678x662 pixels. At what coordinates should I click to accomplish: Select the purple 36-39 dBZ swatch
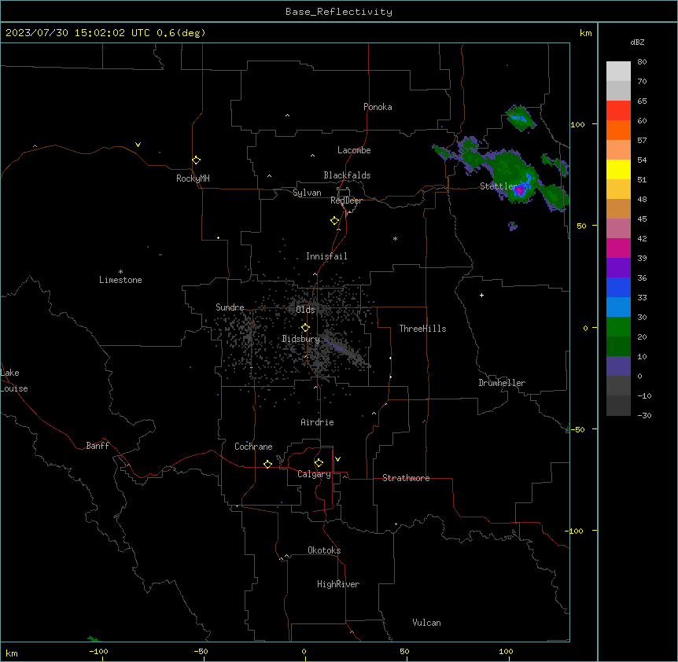[618, 267]
